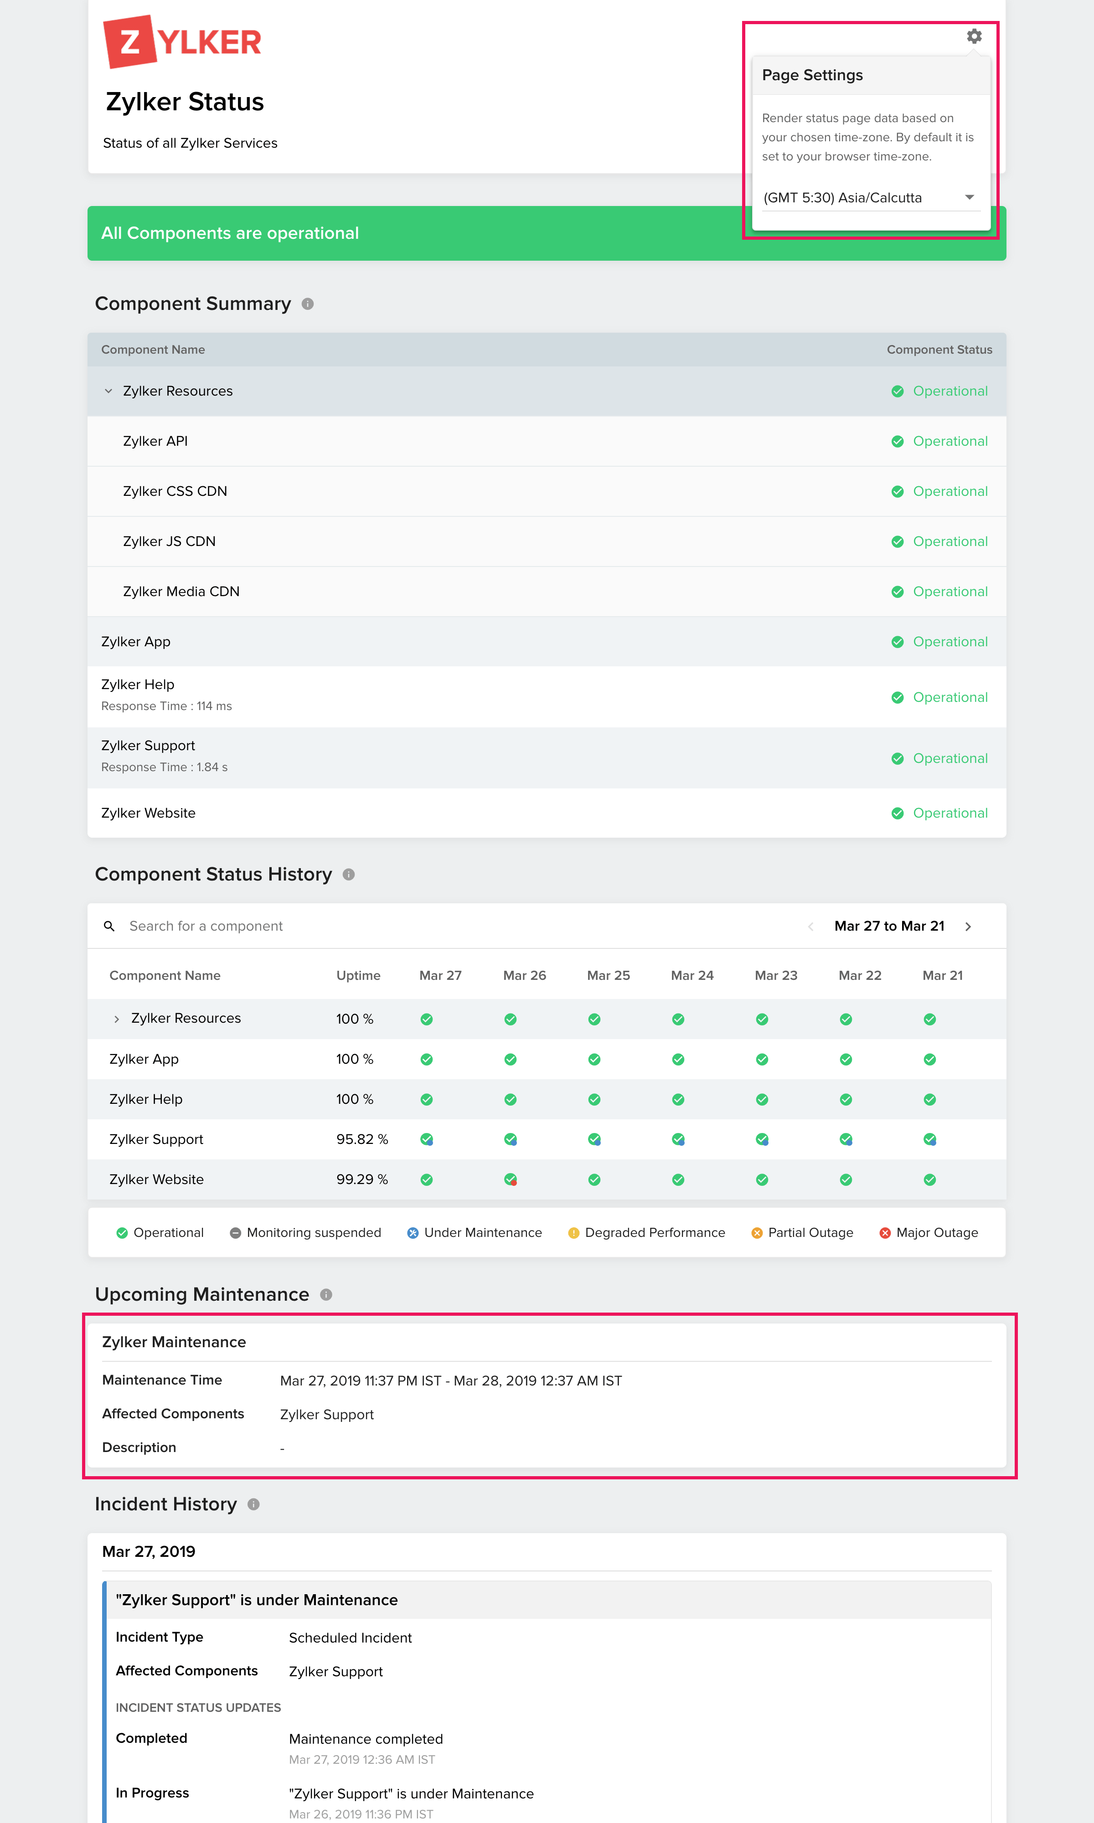Screen dimensions: 1094x1823
Task: Click the Search for a component field
Action: click(206, 926)
